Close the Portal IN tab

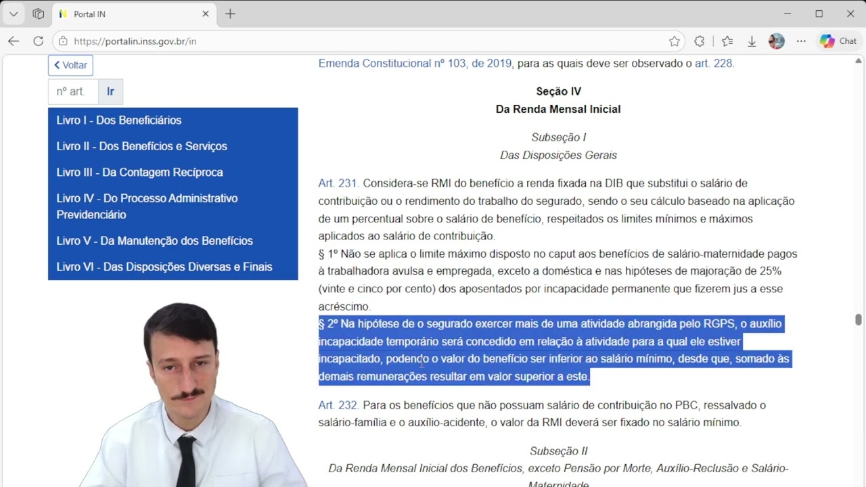(x=206, y=14)
